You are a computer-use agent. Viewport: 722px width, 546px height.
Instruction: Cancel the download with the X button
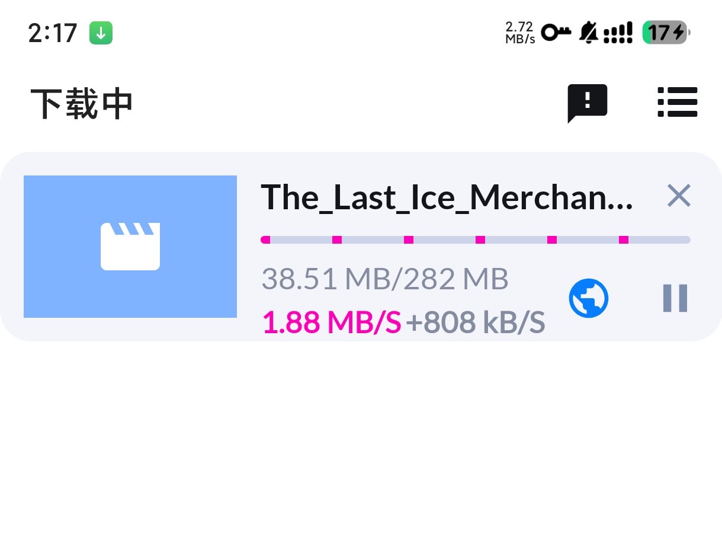[679, 196]
